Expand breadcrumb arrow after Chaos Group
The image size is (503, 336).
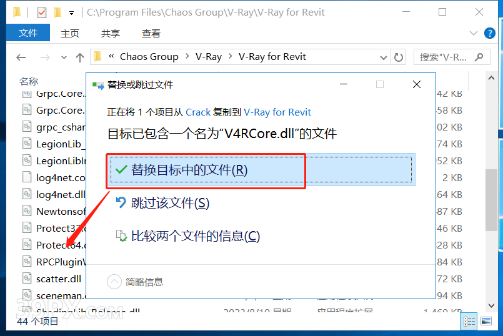pos(187,57)
